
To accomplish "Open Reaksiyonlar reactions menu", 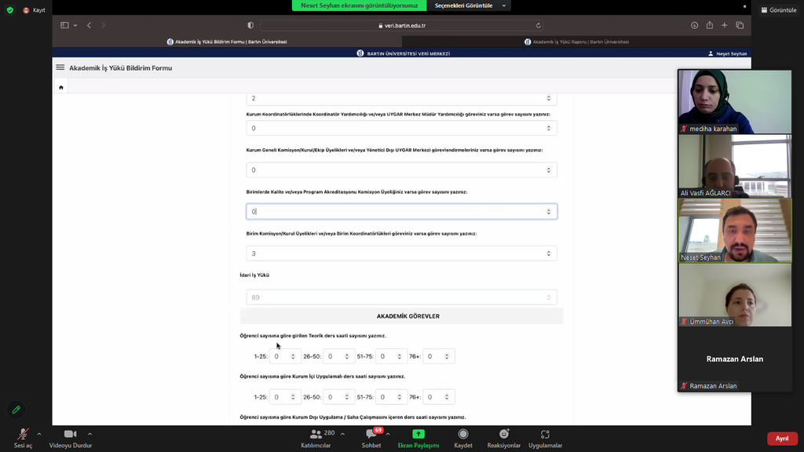I will 503,434.
